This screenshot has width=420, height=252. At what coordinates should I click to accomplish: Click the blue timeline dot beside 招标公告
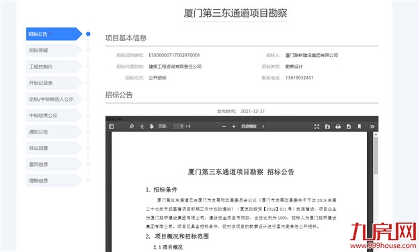click(x=88, y=34)
